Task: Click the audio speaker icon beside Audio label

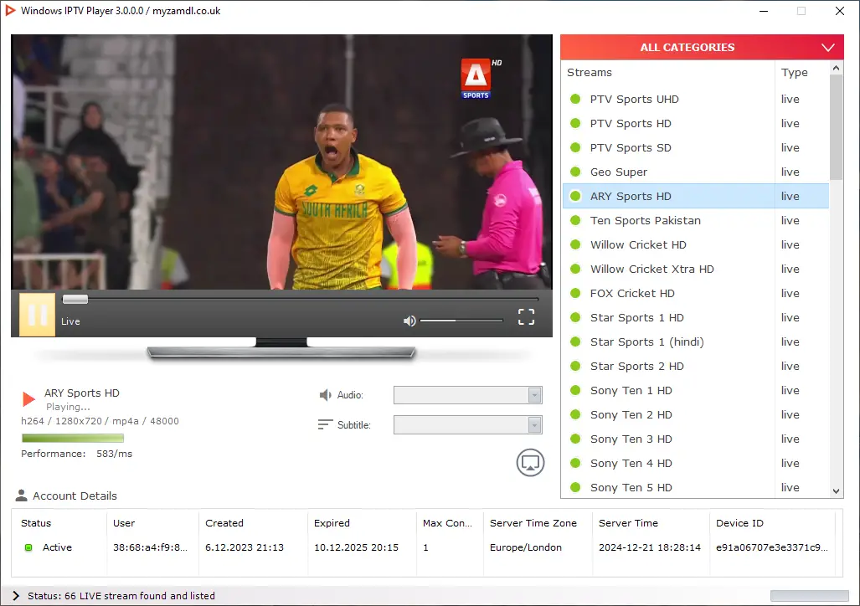Action: tap(326, 395)
